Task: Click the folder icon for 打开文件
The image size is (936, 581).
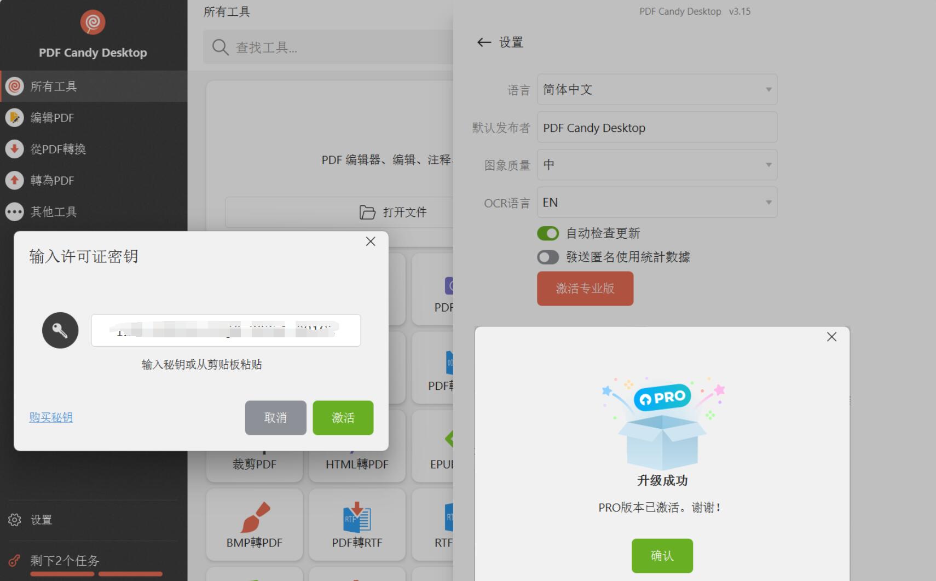Action: pyautogui.click(x=367, y=212)
